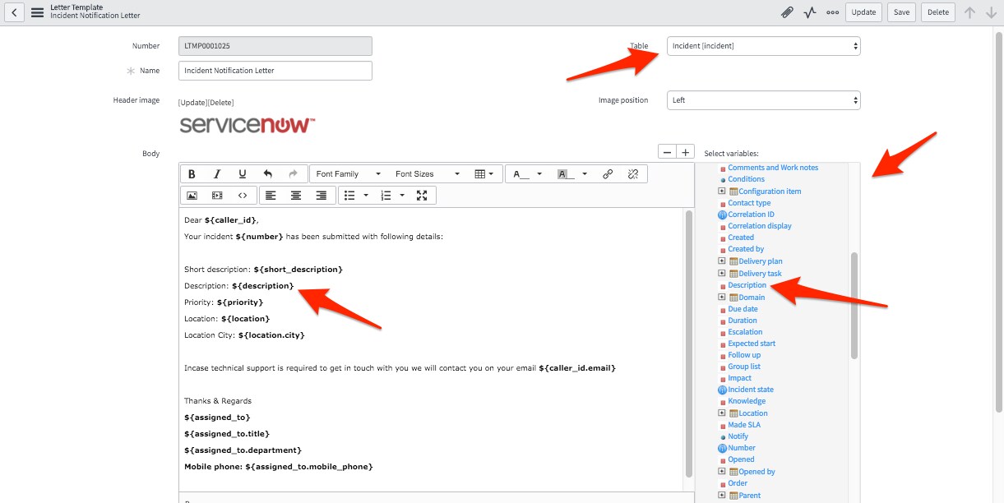Toggle fullscreen mode for the editor
This screenshot has height=503, width=1004.
point(422,196)
